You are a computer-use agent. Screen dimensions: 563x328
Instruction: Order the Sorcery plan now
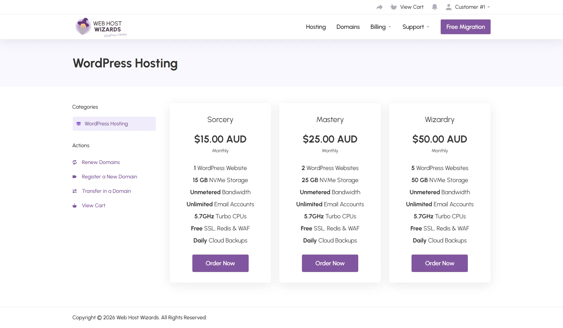click(220, 263)
